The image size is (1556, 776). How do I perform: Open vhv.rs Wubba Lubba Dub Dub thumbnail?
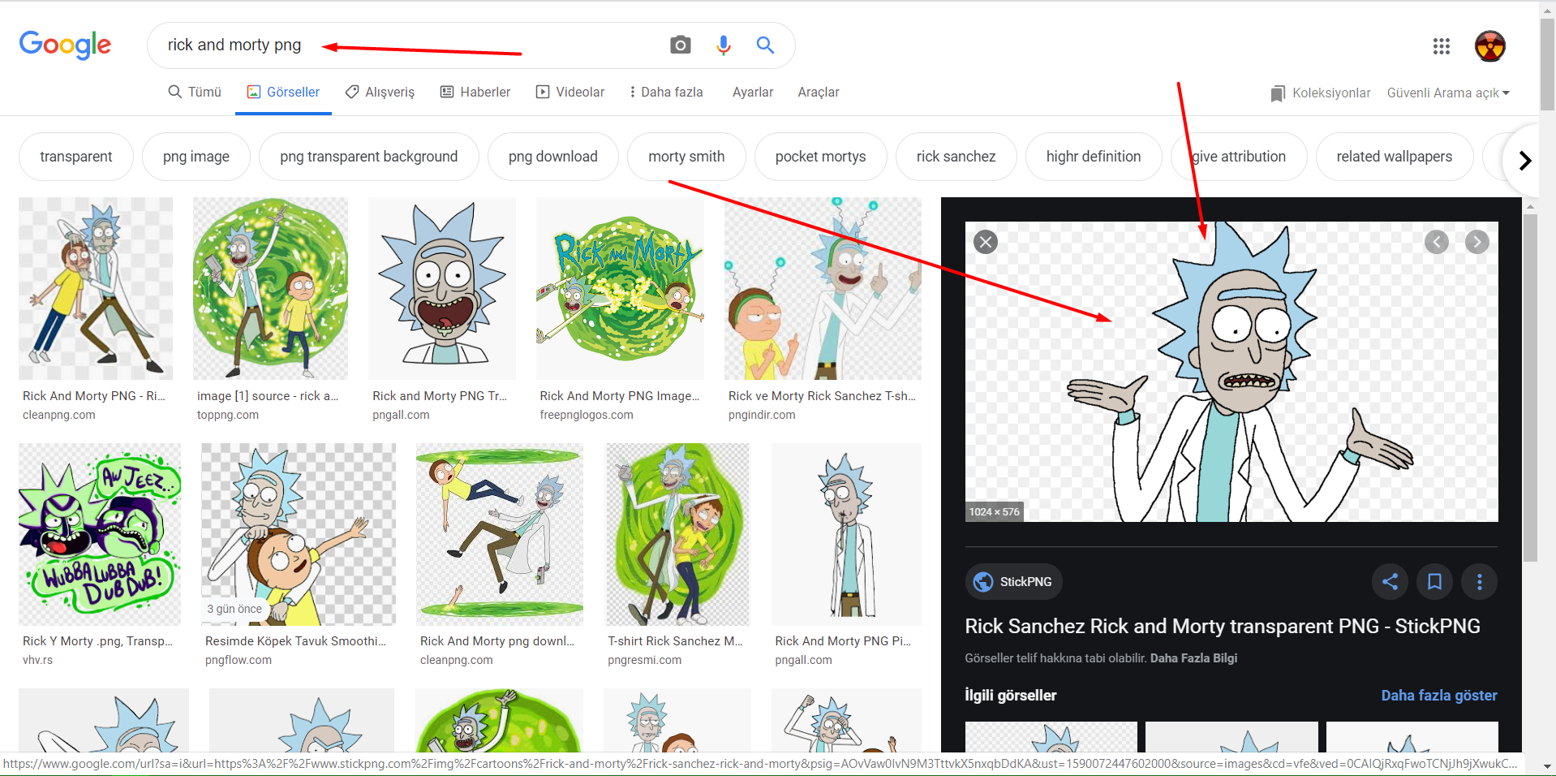pos(100,534)
